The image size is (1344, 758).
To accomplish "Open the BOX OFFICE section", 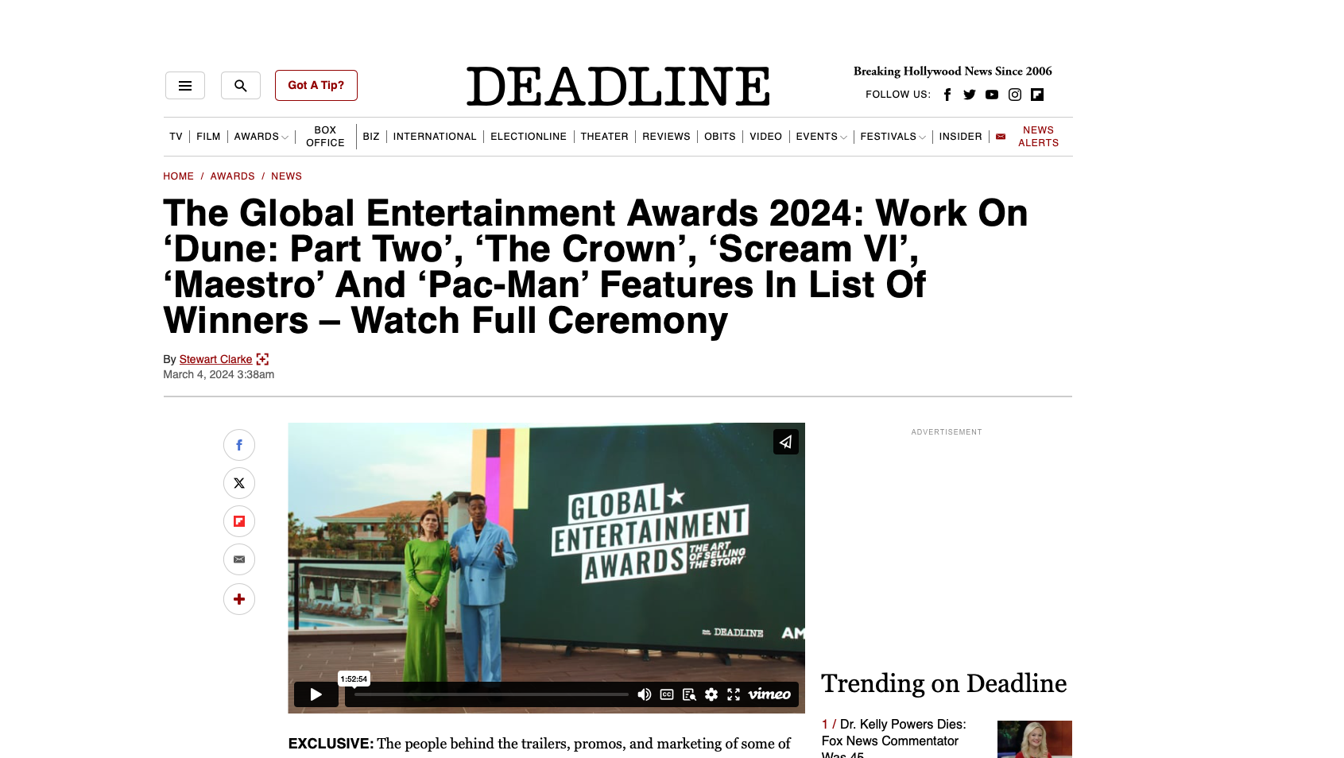I will (x=325, y=137).
